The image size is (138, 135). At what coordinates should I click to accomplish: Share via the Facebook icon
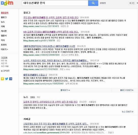pos(11,79)
